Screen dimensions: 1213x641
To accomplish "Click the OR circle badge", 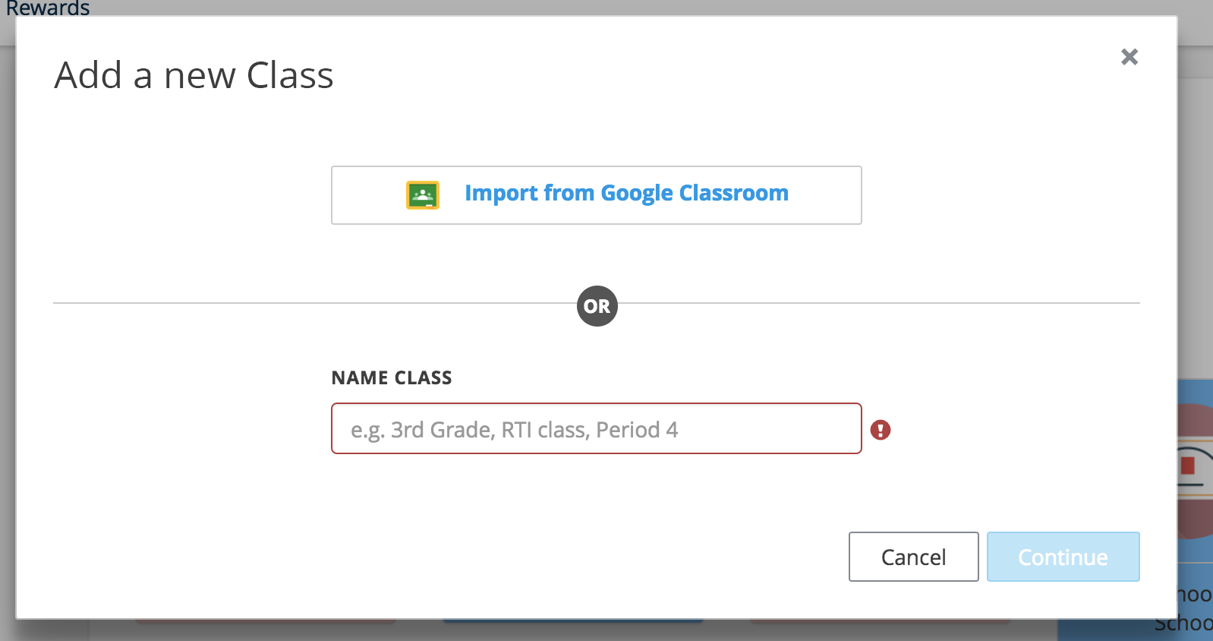I will 597,306.
